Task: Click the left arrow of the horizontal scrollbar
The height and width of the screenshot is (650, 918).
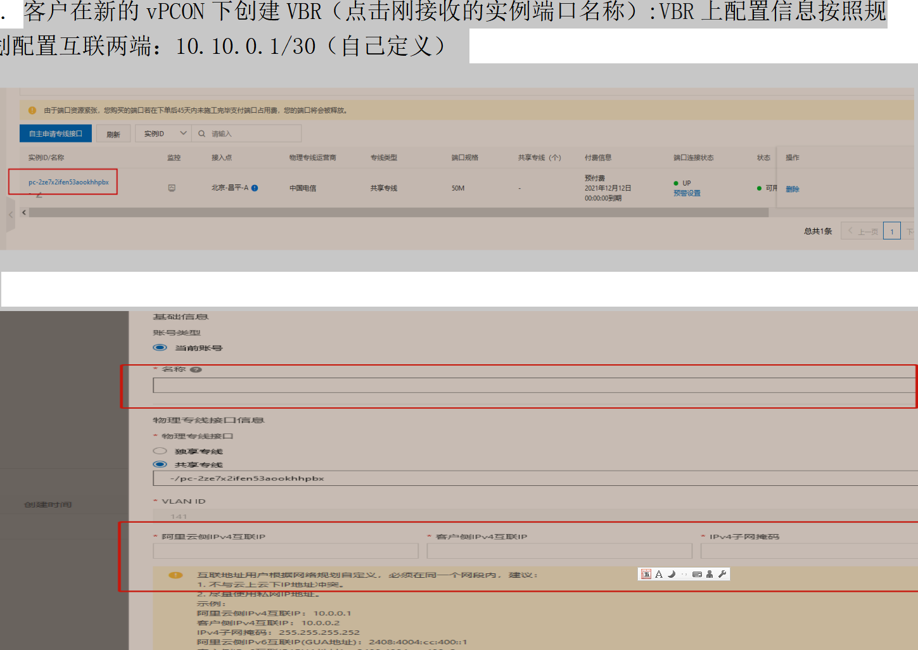Action: [x=24, y=212]
